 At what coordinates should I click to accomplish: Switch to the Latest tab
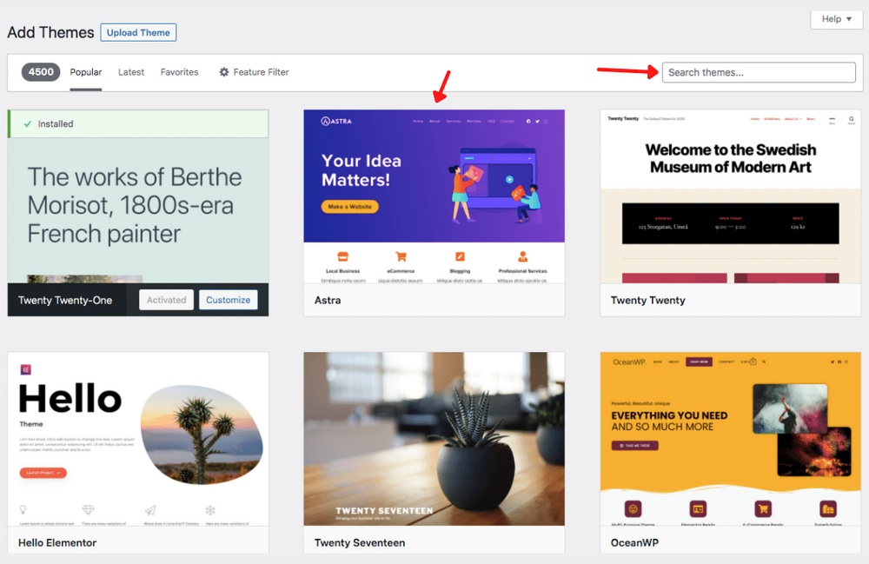click(131, 72)
